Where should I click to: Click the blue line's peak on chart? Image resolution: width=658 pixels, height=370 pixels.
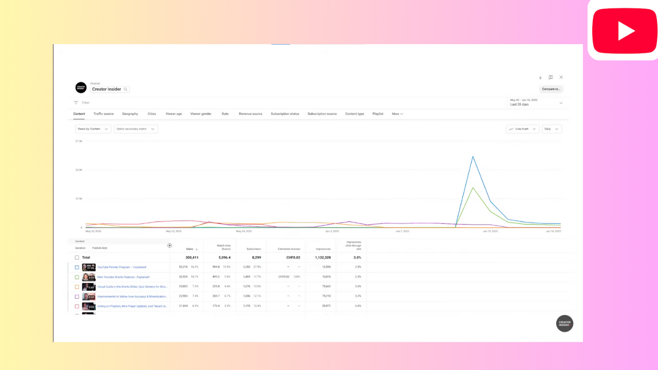(472, 157)
